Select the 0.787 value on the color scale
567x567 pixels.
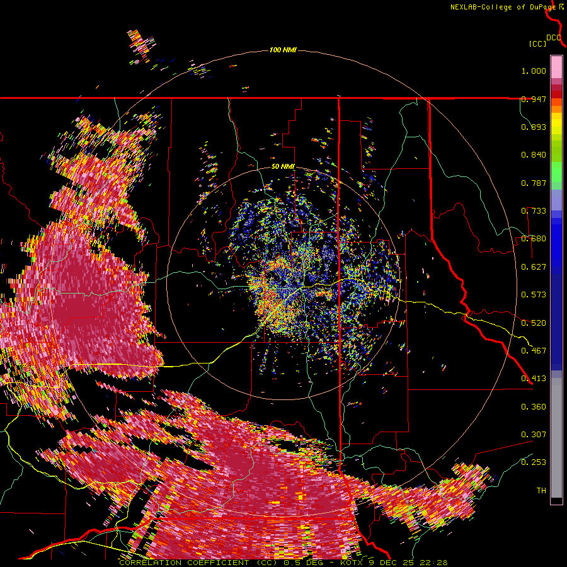(534, 183)
